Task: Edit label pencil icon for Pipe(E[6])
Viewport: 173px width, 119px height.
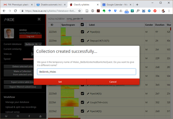Action: pyautogui.click(x=88, y=32)
